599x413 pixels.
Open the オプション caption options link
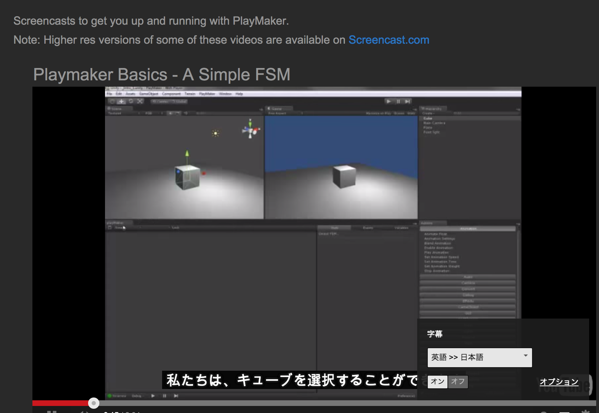tap(559, 382)
